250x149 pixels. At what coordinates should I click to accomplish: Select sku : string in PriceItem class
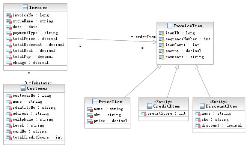coord(107,115)
